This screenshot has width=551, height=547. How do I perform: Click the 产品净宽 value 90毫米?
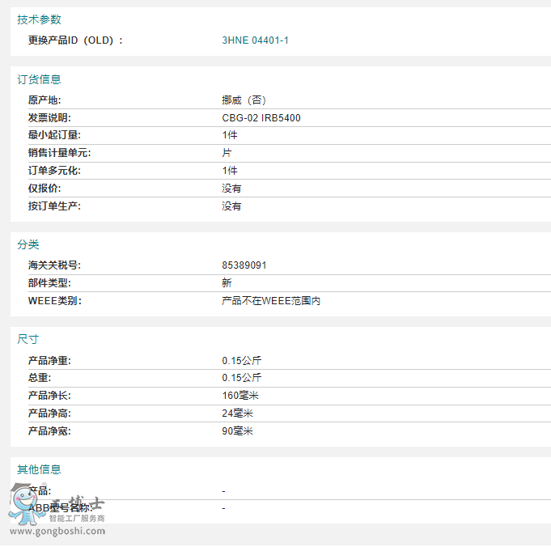click(x=238, y=431)
